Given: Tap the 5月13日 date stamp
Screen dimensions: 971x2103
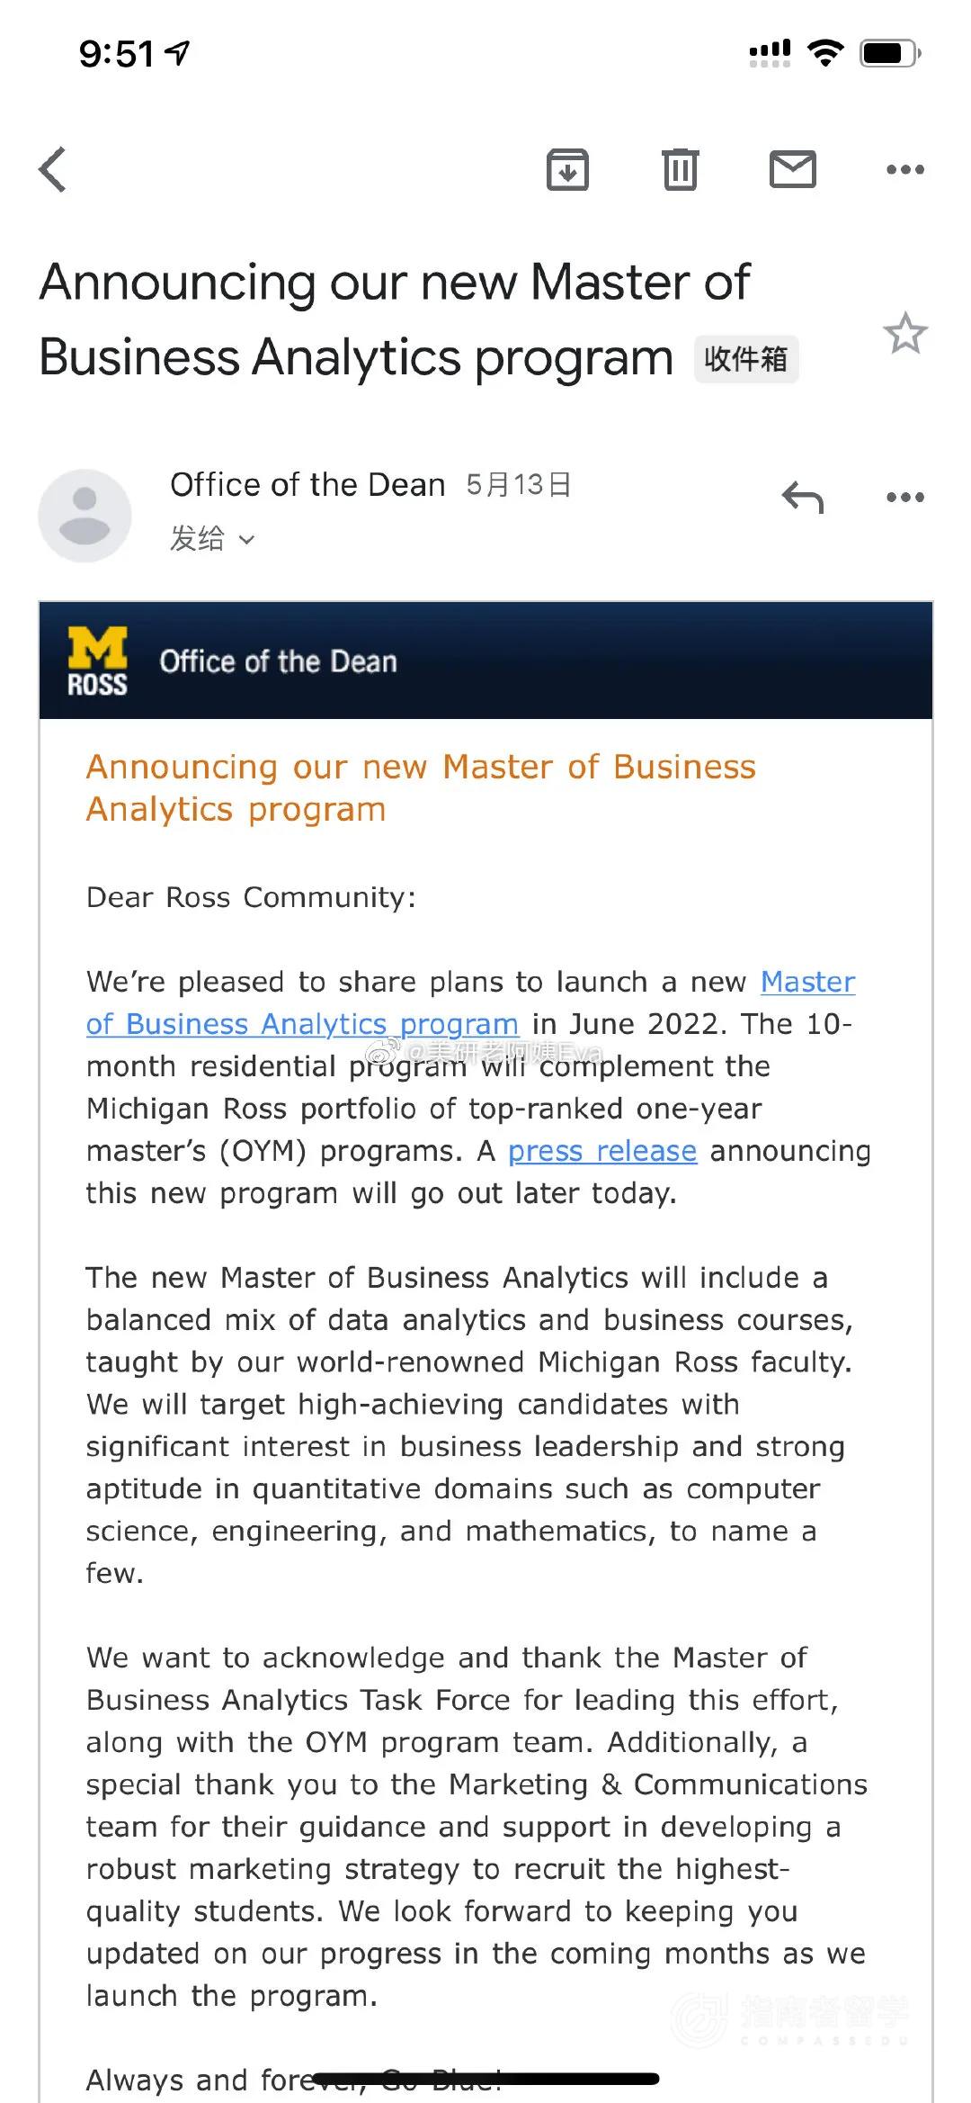Looking at the screenshot, I should (519, 485).
